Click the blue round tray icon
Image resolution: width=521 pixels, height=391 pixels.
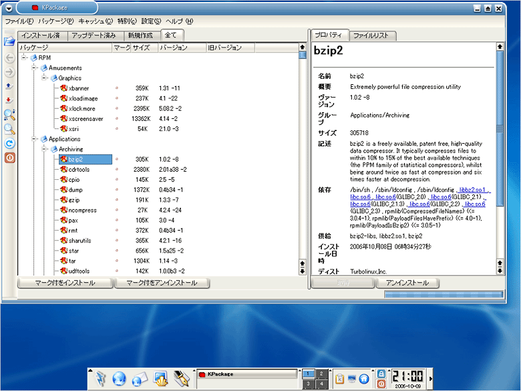click(x=364, y=379)
